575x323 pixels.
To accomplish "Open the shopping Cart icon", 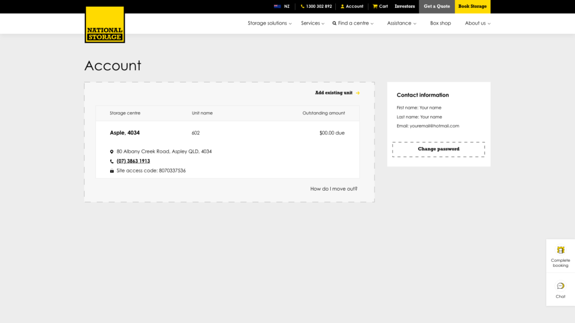I will tap(375, 7).
